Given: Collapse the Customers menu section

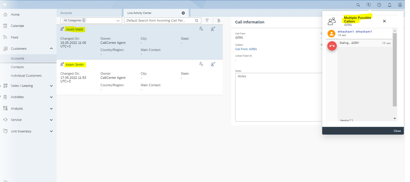Looking at the screenshot, I should click(x=51, y=49).
